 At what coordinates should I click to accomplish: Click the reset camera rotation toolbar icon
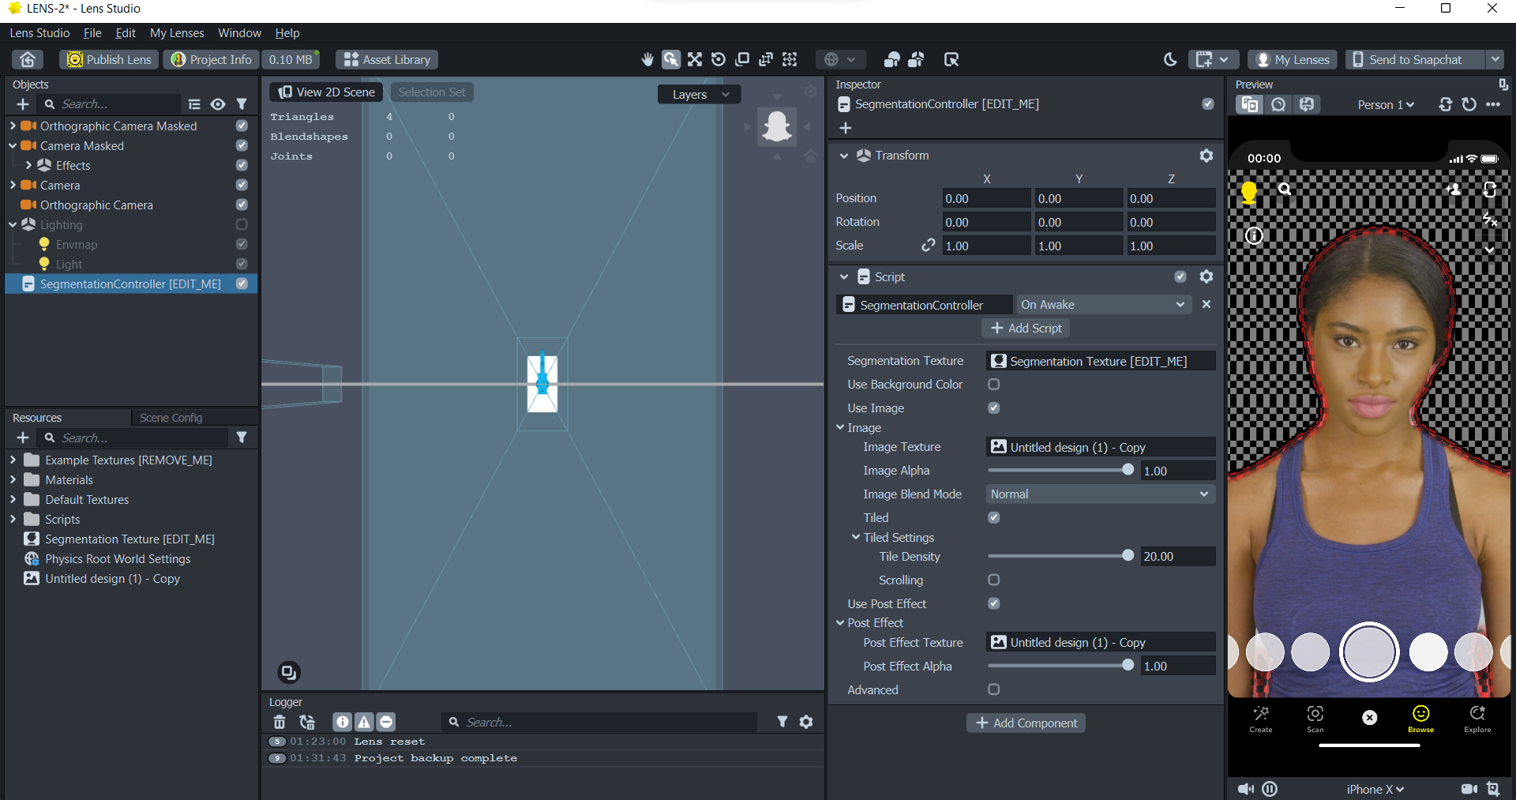tap(718, 59)
